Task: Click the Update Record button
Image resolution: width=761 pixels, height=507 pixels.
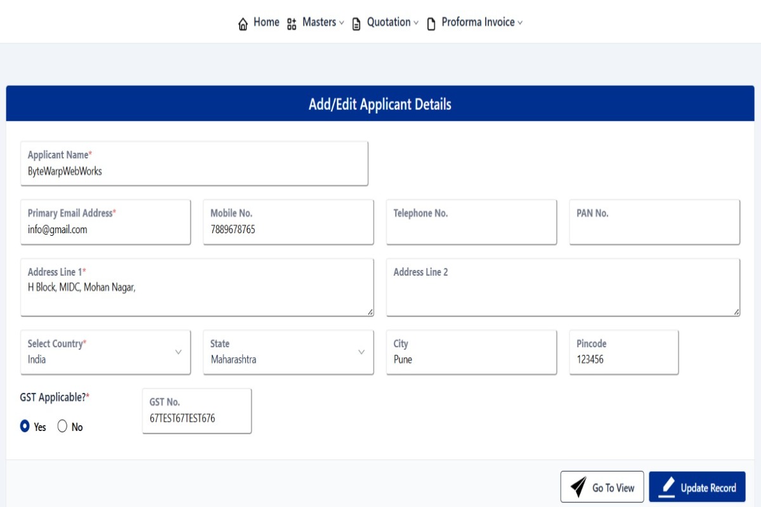Action: tap(697, 487)
